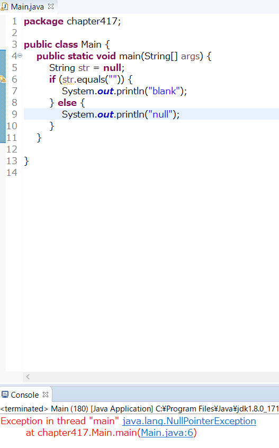279x448 pixels.
Task: Click the 'package chapter417;' line
Action: click(72, 21)
